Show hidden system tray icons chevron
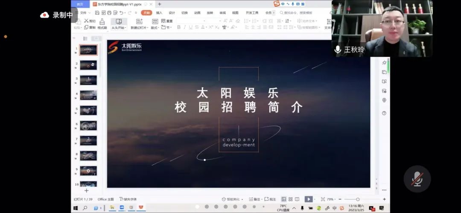This screenshot has height=213, width=461. click(x=294, y=208)
